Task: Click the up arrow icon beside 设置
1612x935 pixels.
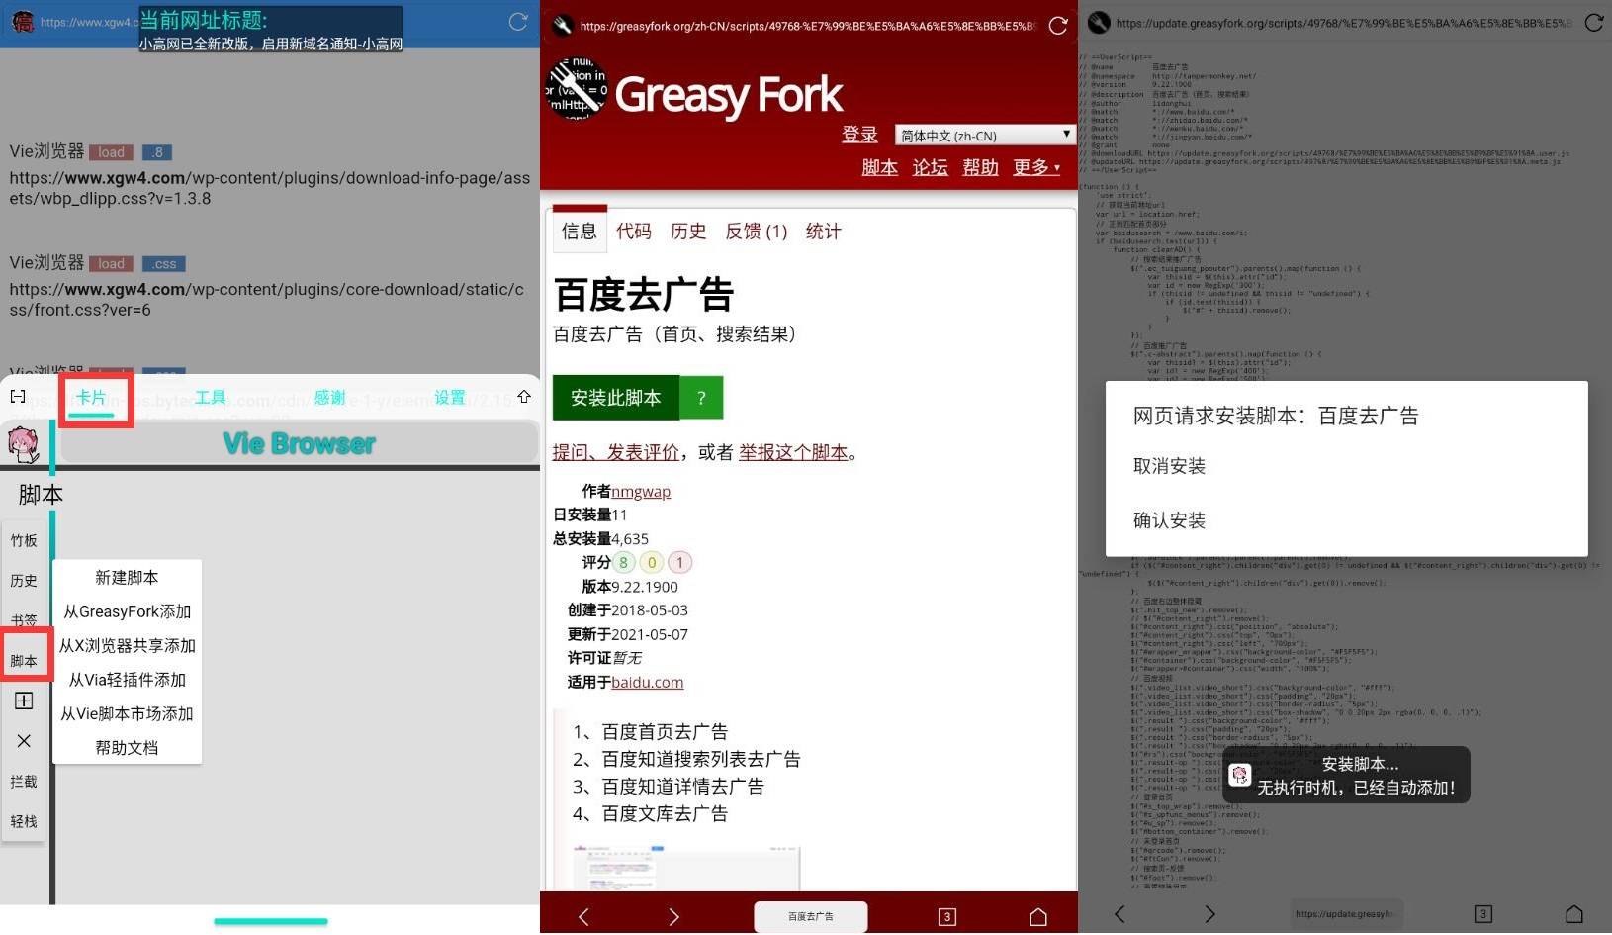Action: click(x=524, y=397)
